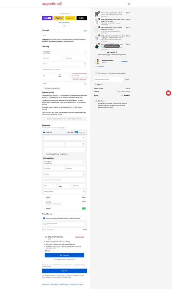Select Shop Pay payment method radio

click(x=44, y=202)
